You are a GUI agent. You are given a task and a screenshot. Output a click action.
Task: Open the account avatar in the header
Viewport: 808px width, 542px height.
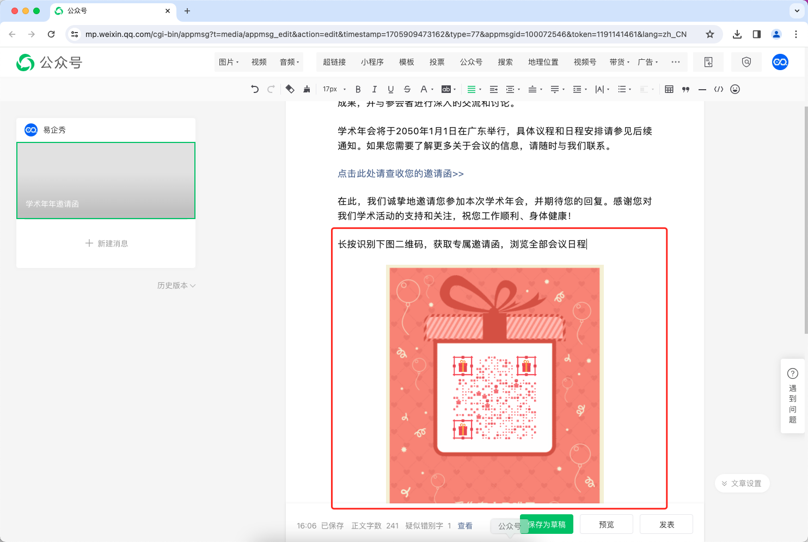click(780, 62)
